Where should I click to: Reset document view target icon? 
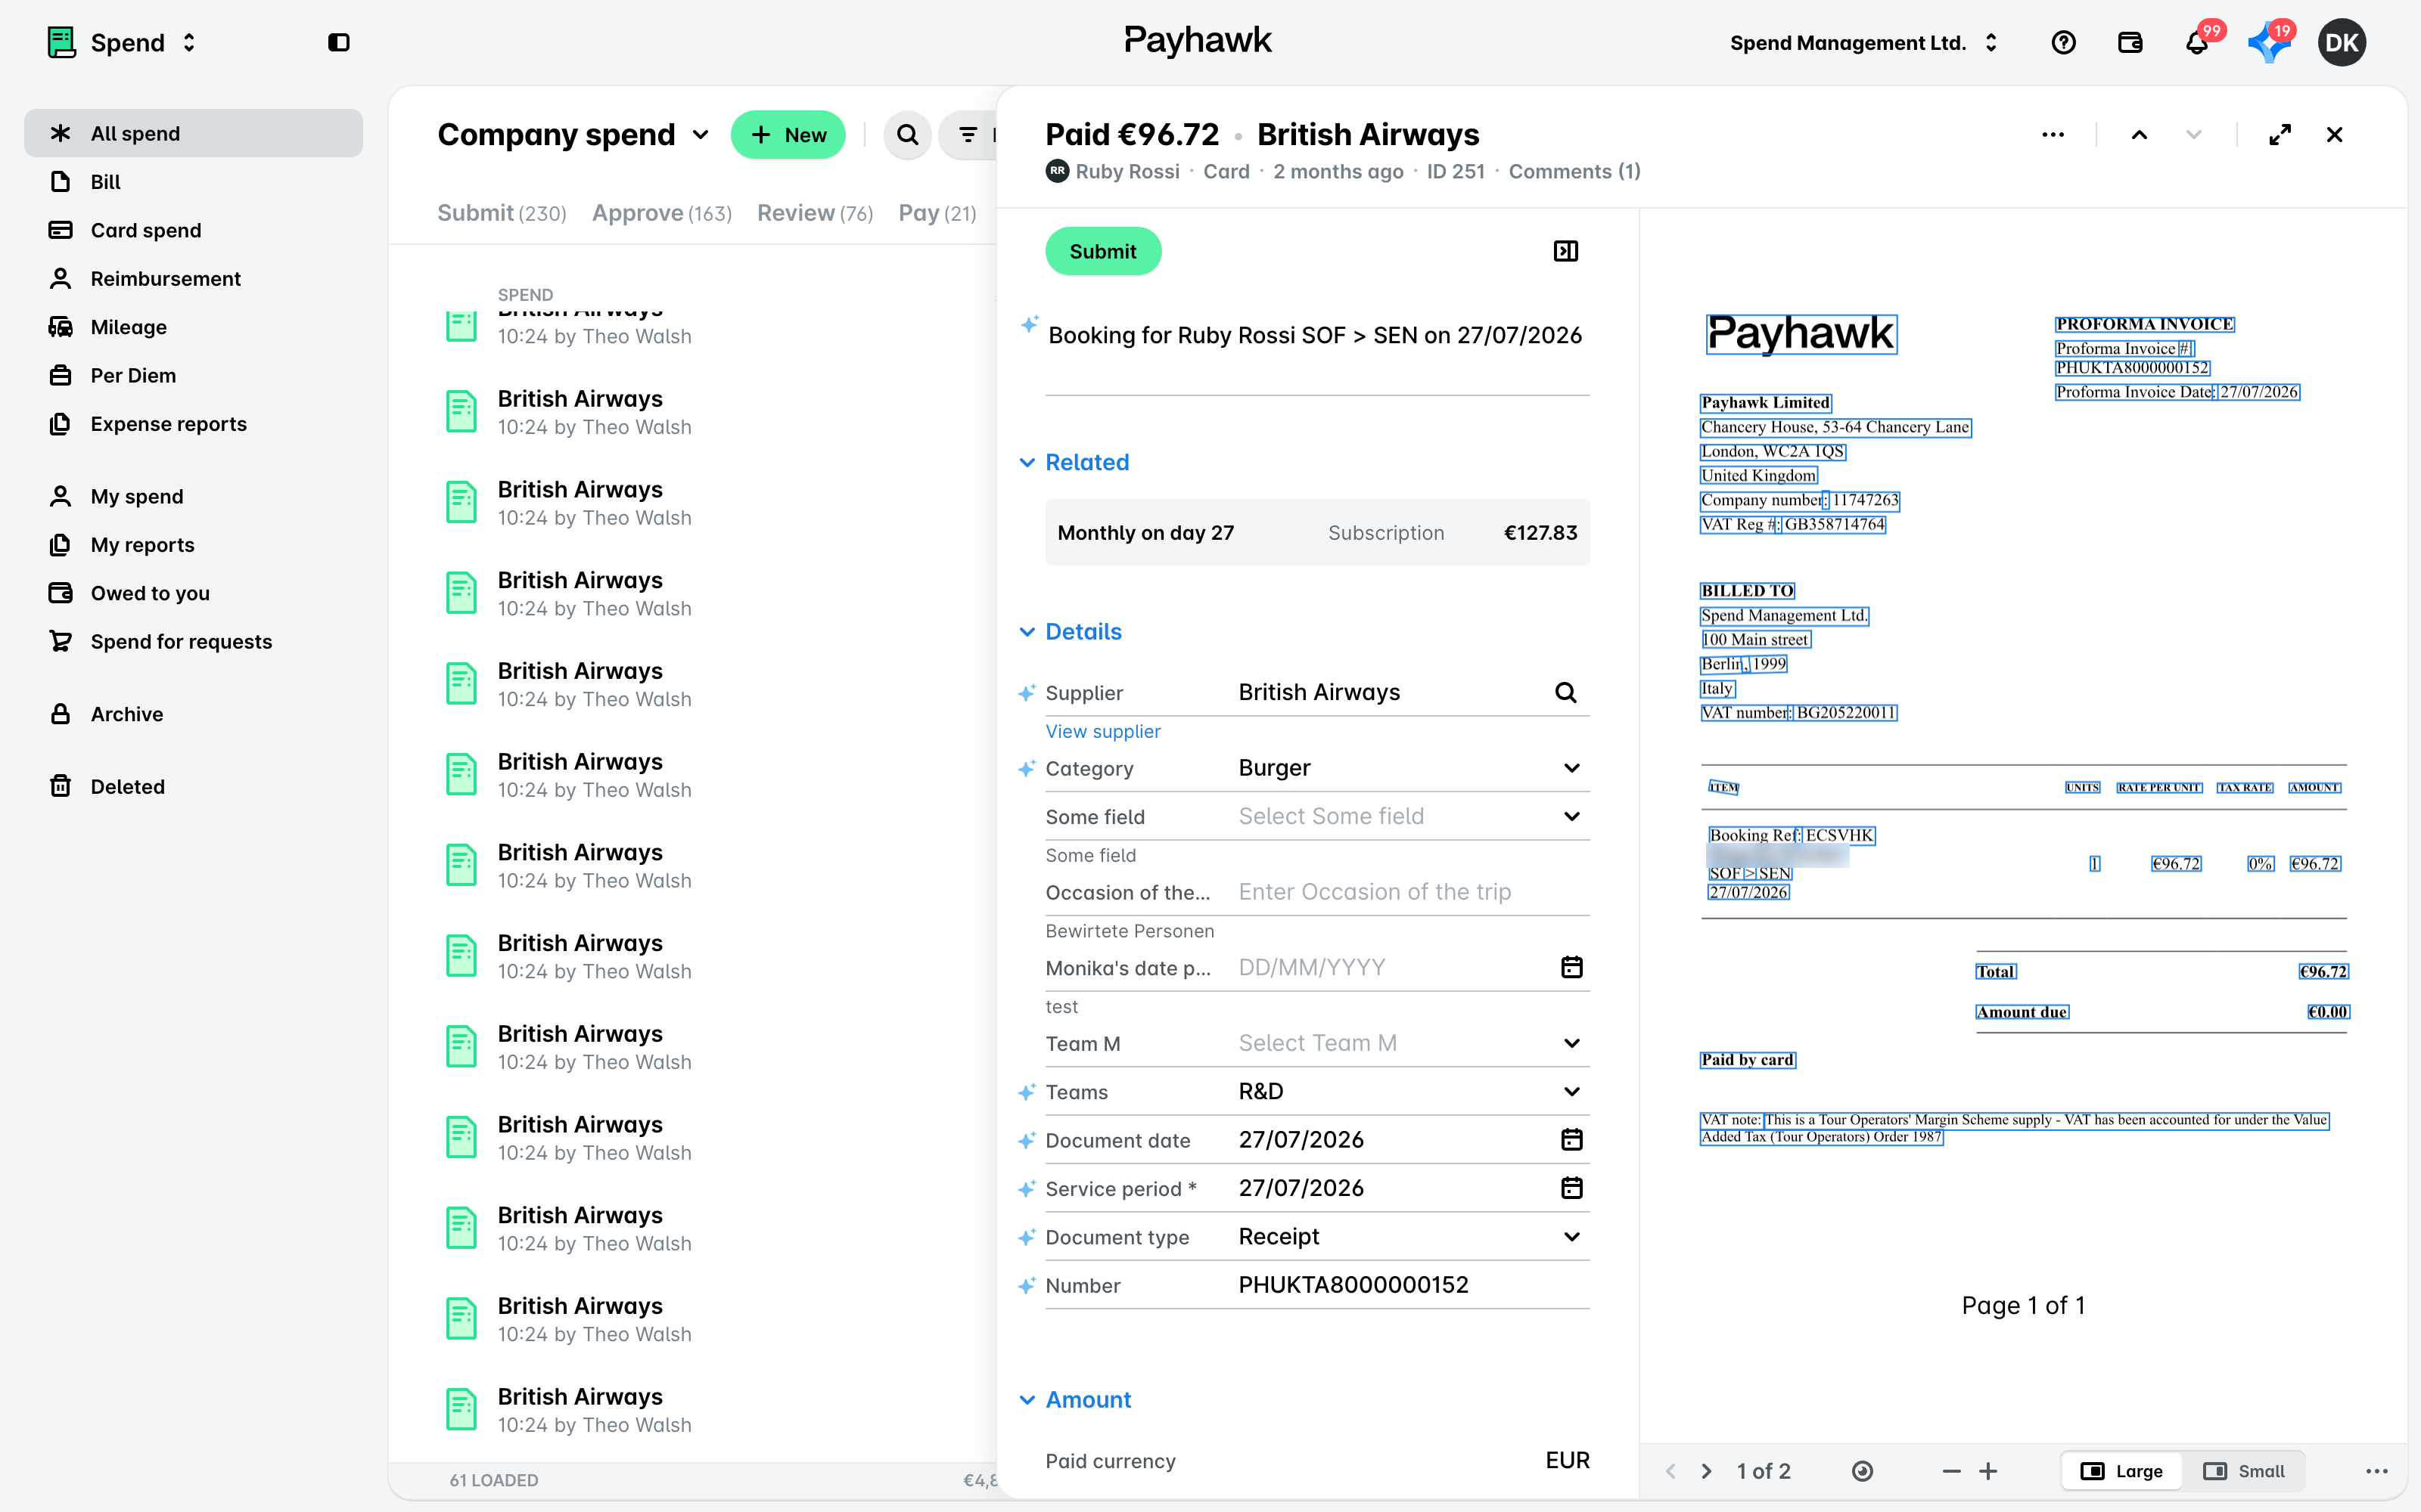click(1862, 1471)
